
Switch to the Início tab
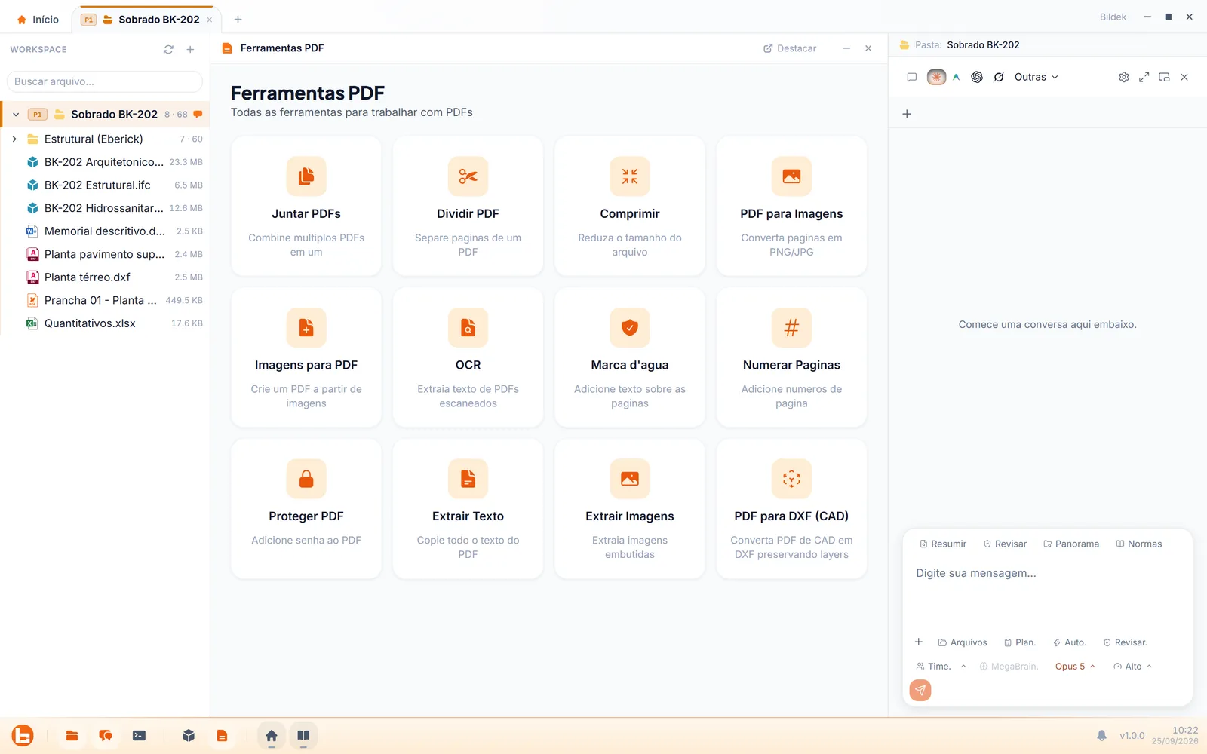click(x=38, y=19)
